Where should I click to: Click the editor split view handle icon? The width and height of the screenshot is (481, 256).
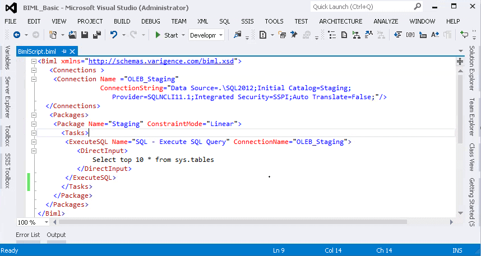click(x=460, y=61)
